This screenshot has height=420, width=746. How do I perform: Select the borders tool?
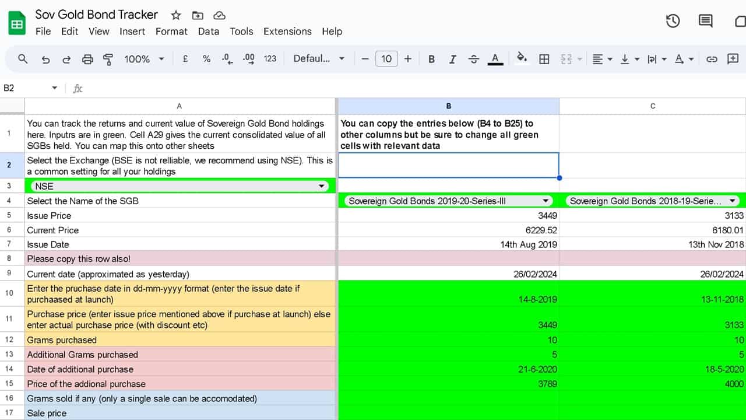[544, 59]
